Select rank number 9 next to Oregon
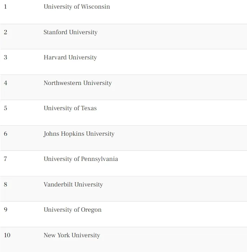This screenshot has height=252, width=247. pos(5,210)
